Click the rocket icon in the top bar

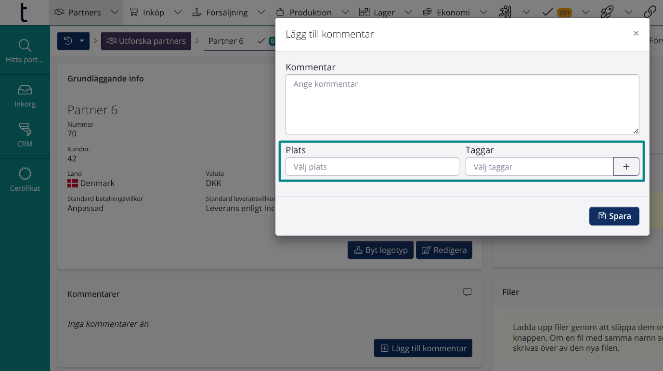pos(608,12)
